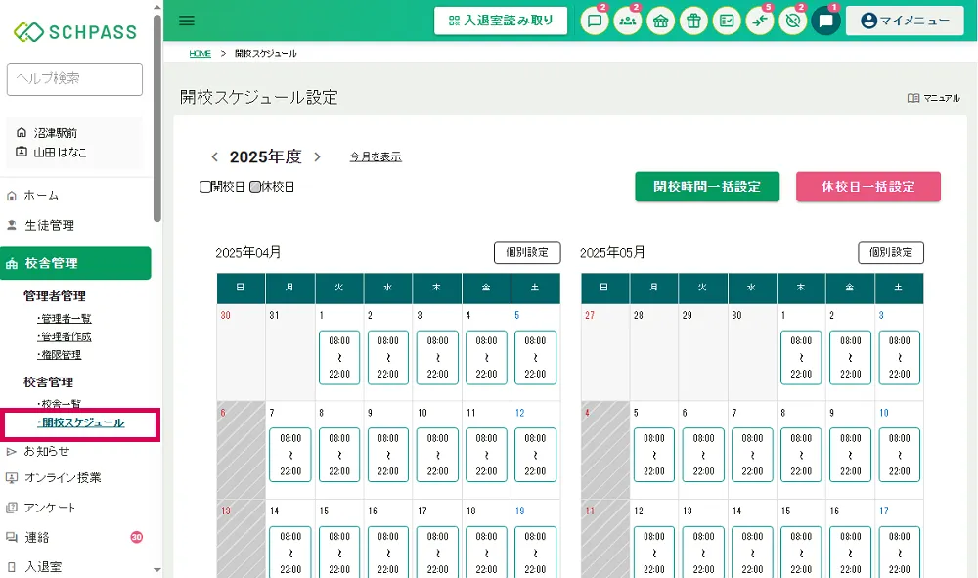Advance to next year with right chevron
The image size is (978, 578).
(x=317, y=157)
